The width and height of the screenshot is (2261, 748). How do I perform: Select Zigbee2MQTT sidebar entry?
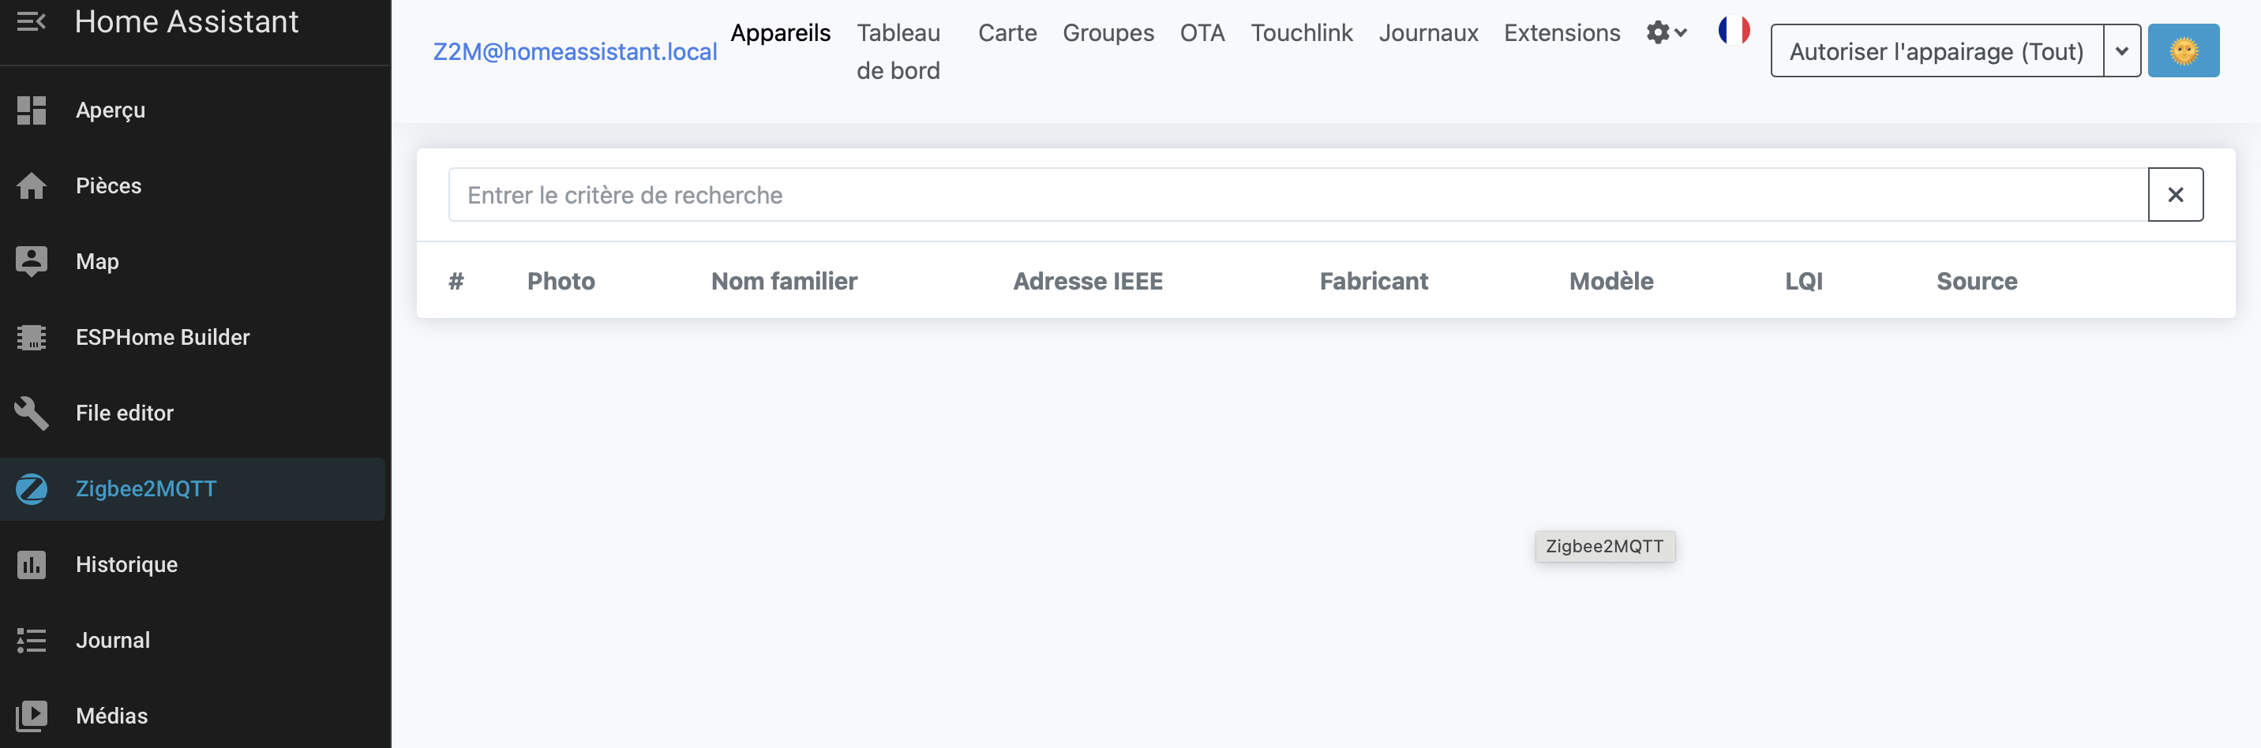(192, 488)
